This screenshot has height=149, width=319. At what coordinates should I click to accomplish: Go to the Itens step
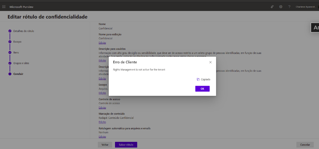[16, 52]
